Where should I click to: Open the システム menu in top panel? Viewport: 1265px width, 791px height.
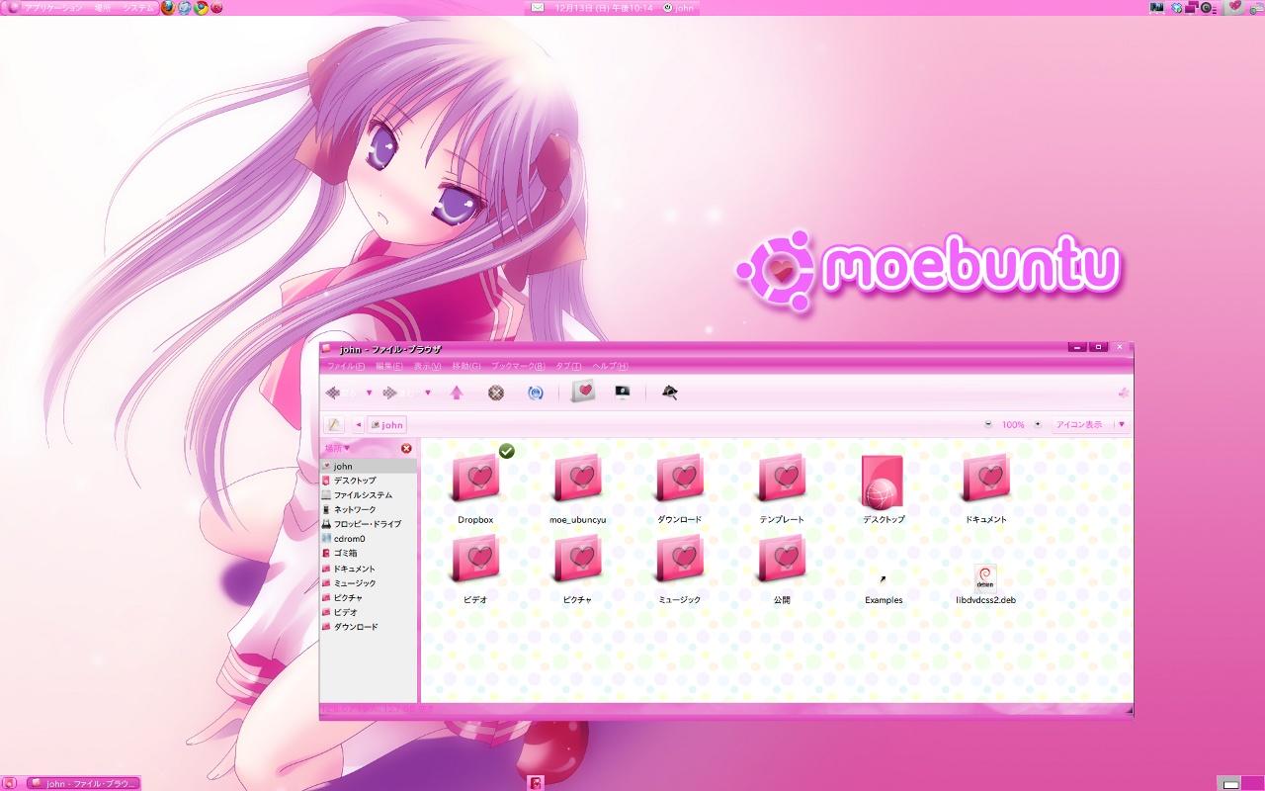click(138, 7)
